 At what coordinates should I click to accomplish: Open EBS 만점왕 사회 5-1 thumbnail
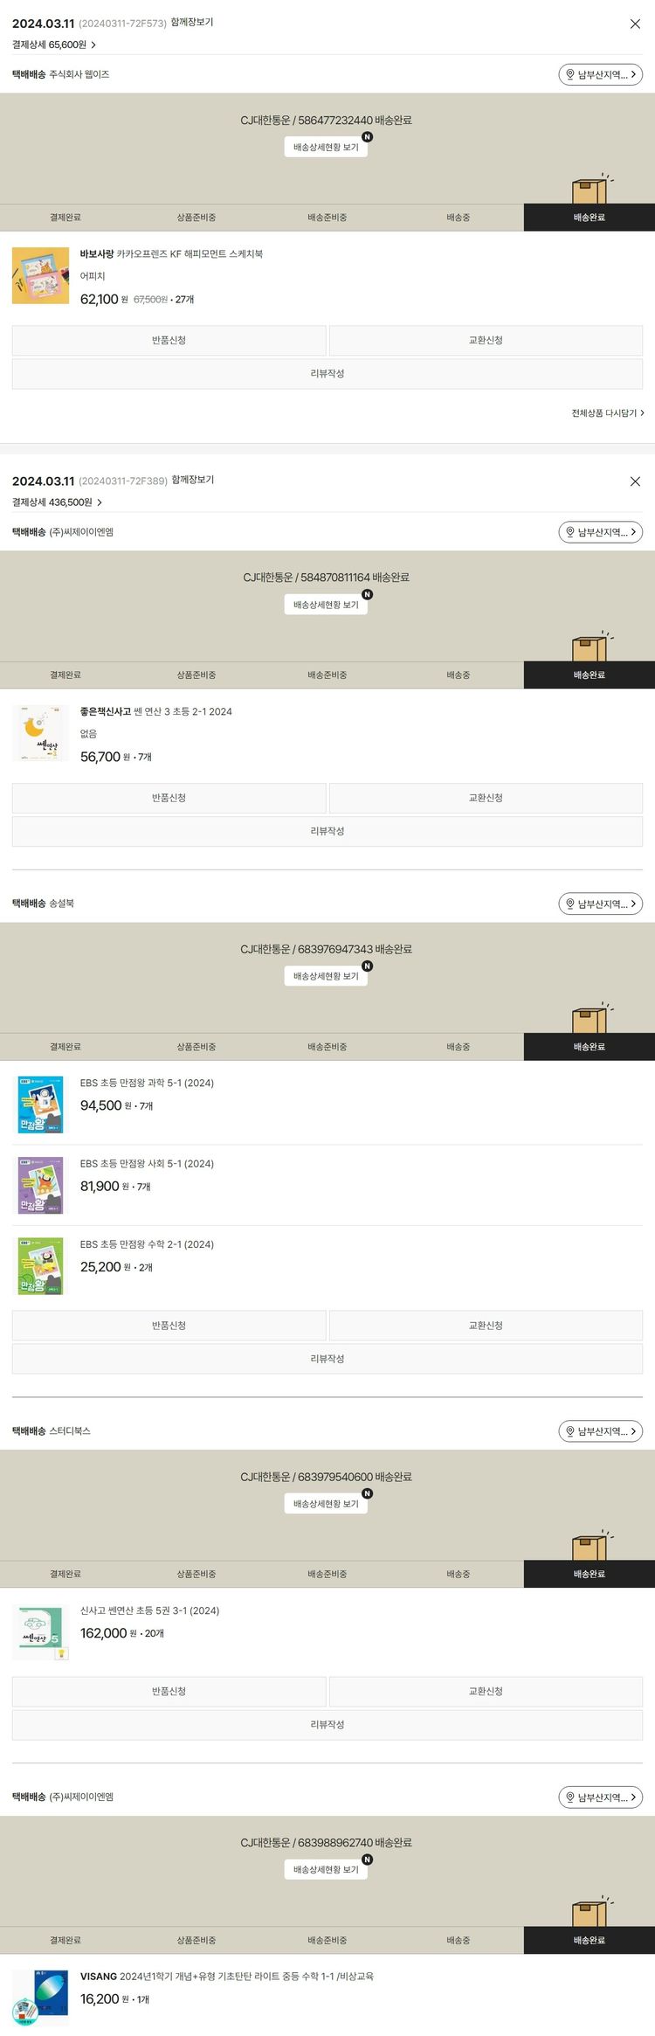[40, 1186]
